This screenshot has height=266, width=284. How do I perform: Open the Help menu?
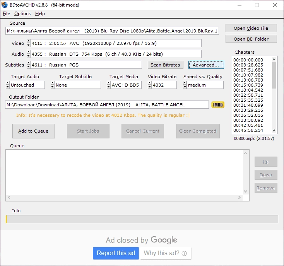coord(40,14)
